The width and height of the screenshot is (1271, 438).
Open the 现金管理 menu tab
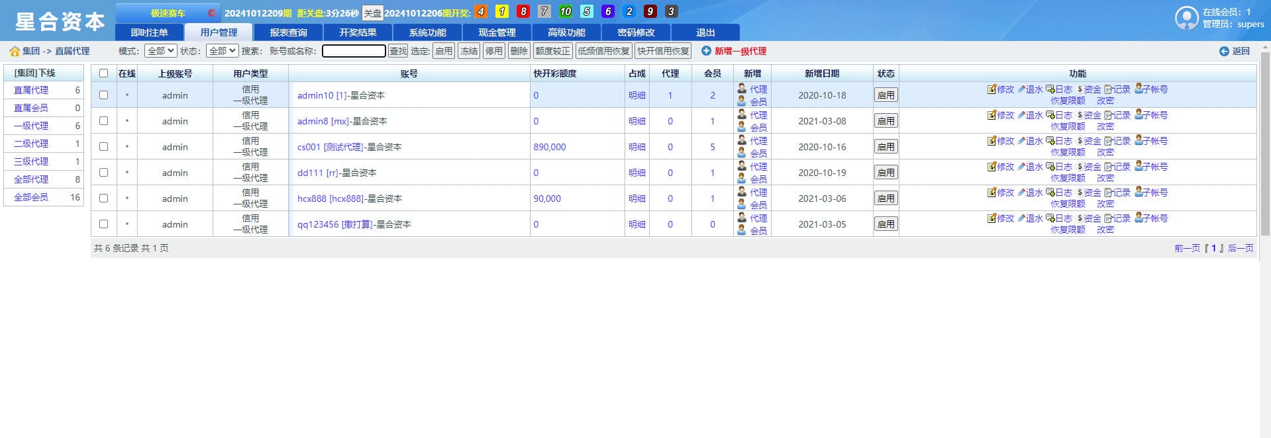click(x=497, y=32)
